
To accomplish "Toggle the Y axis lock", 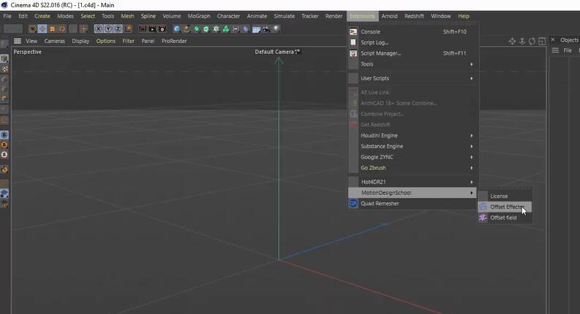I will click(108, 28).
